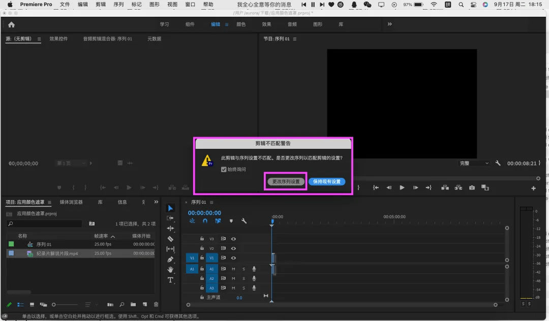Image resolution: width=549 pixels, height=321 pixels.
Task: Play the sequence in Program Monitor
Action: [402, 188]
